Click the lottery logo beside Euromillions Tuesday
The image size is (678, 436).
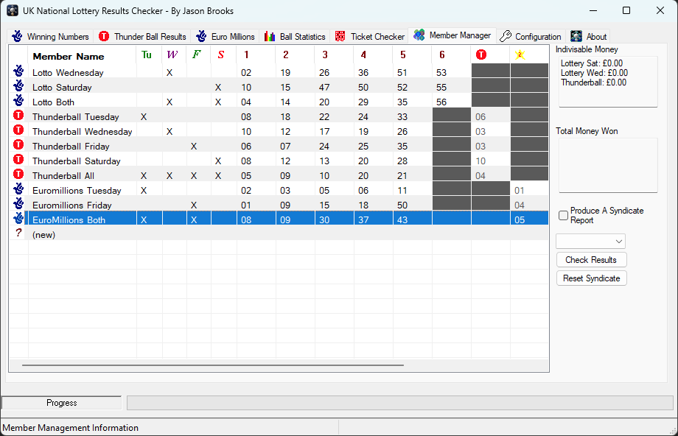click(x=18, y=189)
